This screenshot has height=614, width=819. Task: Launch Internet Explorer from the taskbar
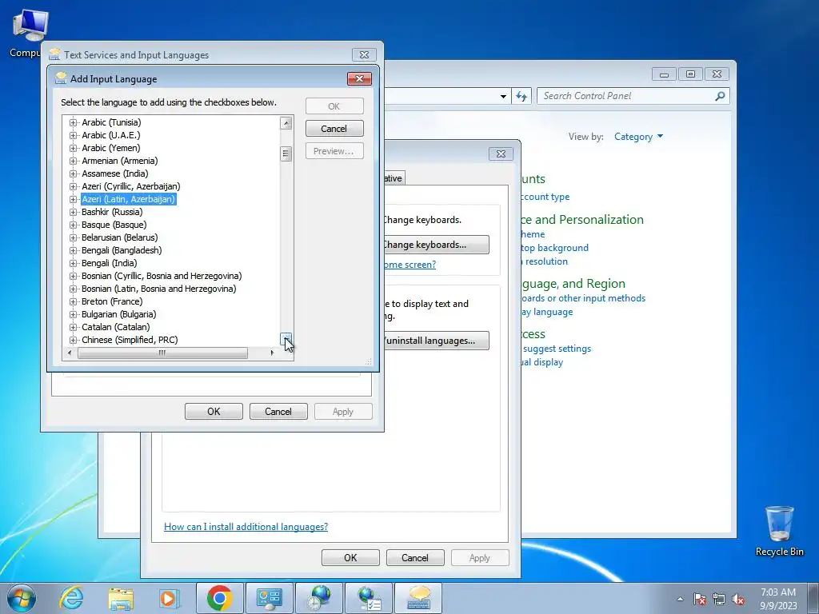pos(71,598)
